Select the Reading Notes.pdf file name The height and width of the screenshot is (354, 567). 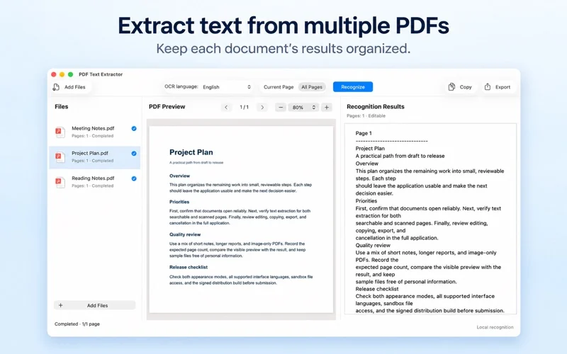tap(93, 178)
